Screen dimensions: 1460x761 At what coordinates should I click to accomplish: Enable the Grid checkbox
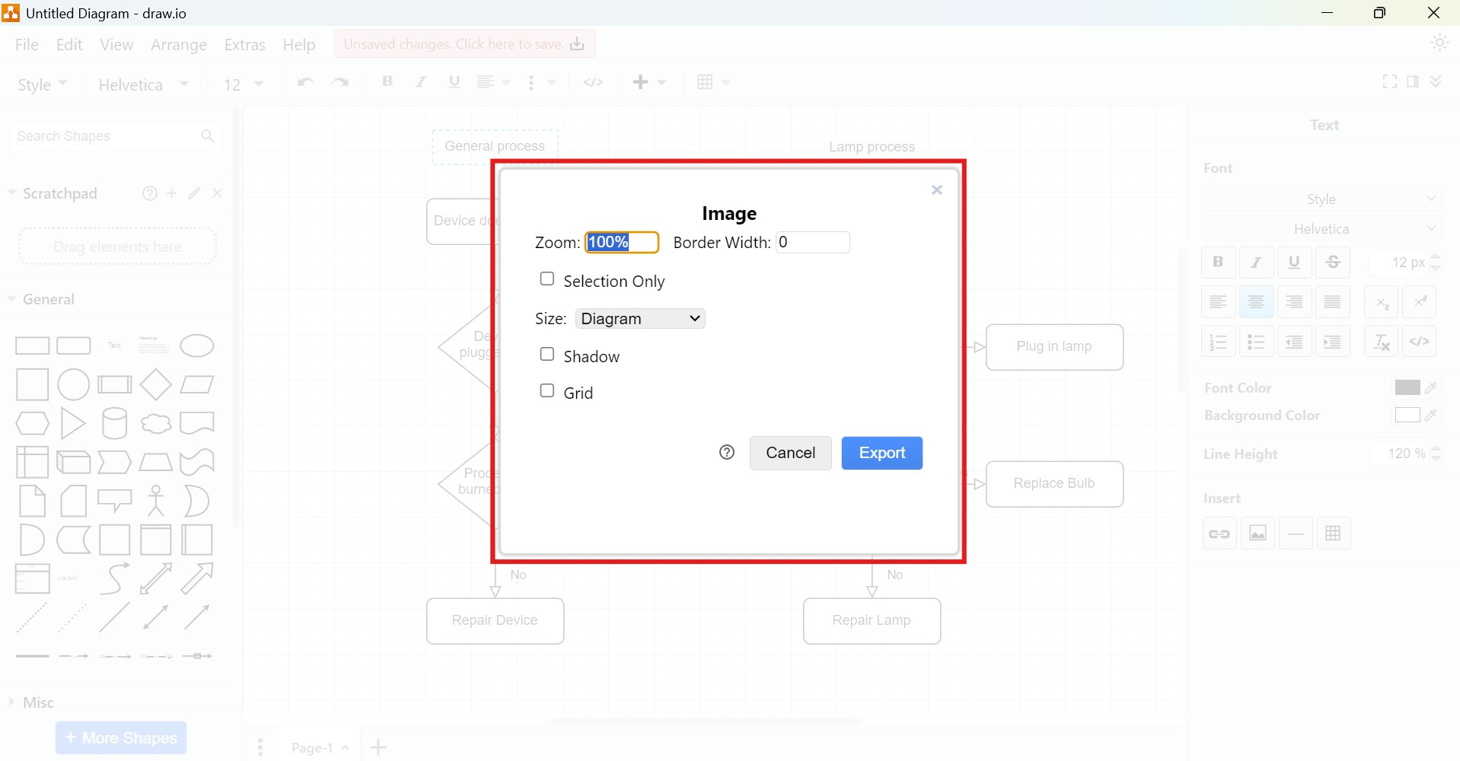[x=547, y=390]
